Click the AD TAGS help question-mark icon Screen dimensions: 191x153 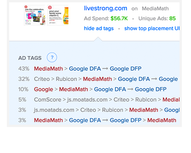coord(52,57)
